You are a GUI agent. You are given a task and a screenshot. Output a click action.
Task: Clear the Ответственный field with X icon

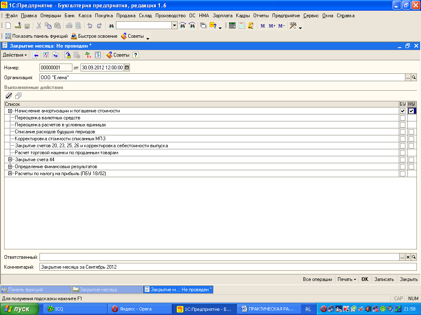[408, 257]
